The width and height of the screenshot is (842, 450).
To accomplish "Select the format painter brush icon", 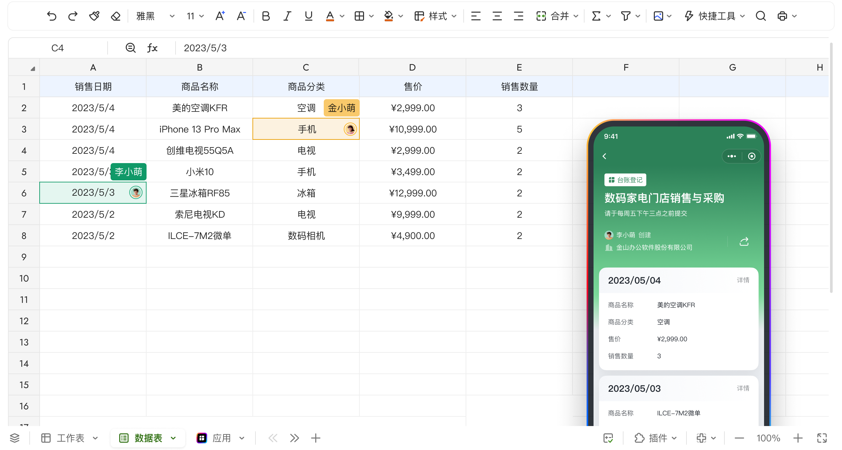I will [x=94, y=16].
